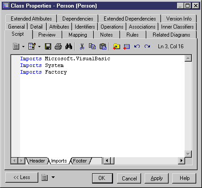Open the dropdown arrow beside the Less button
202x188 pixels.
(x=53, y=177)
